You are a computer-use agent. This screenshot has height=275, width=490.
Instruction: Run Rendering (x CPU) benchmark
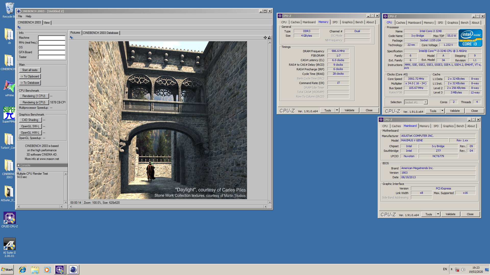(34, 102)
